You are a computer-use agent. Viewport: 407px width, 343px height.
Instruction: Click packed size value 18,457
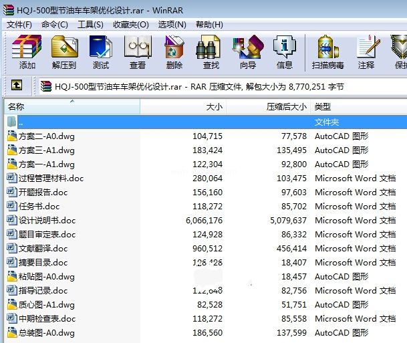tap(294, 276)
